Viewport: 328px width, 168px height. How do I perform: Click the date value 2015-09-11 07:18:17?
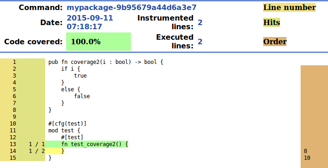(x=90, y=22)
